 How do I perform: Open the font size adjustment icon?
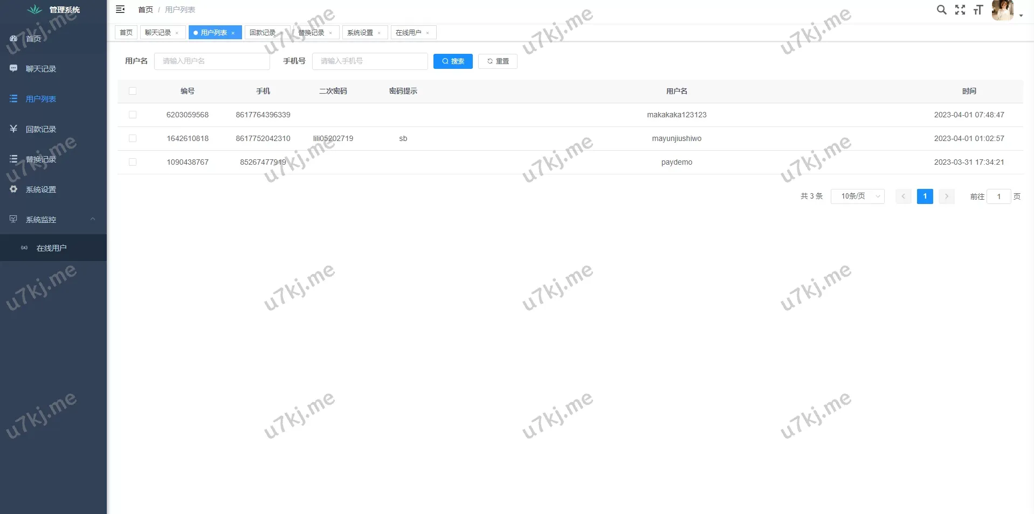click(x=978, y=10)
